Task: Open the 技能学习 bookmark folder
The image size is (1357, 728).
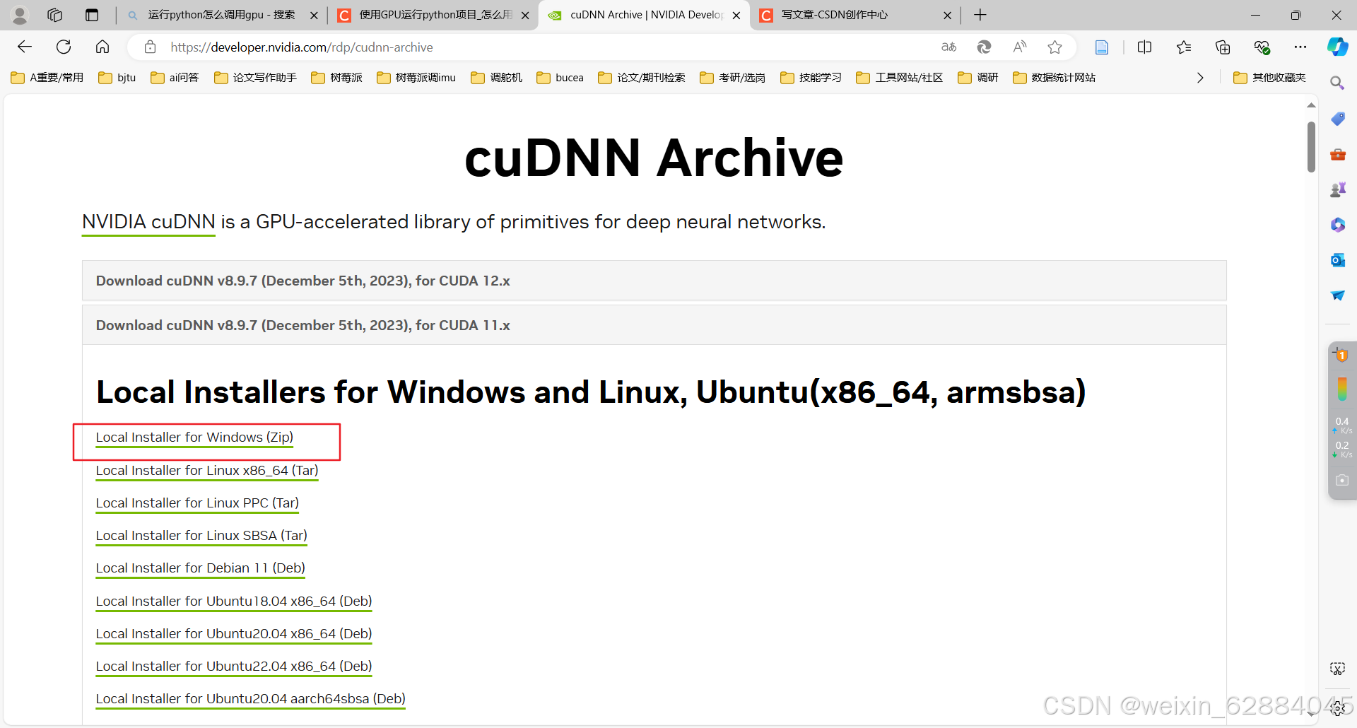Action: pos(811,78)
